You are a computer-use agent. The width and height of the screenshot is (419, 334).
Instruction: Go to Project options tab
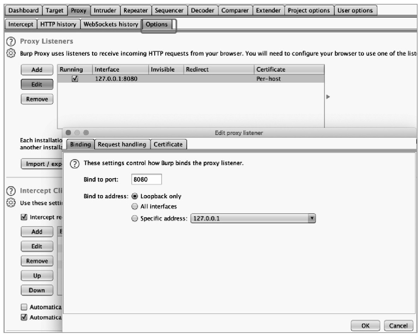pos(309,11)
